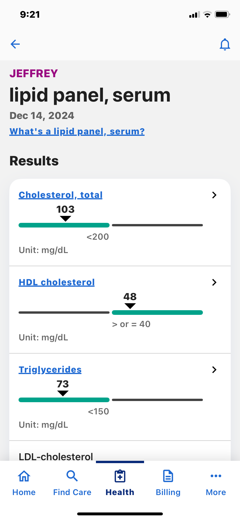
Task: Tap the Wi-Fi status icon
Action: 207,15
